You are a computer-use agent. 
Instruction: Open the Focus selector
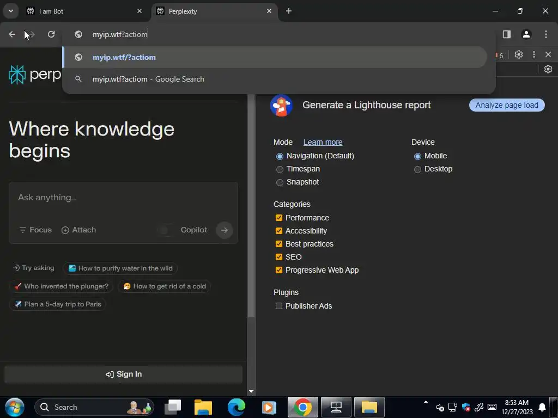35,230
